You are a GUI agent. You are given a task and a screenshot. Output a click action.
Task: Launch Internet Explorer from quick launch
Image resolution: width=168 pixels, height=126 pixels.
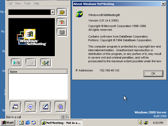click(x=28, y=123)
